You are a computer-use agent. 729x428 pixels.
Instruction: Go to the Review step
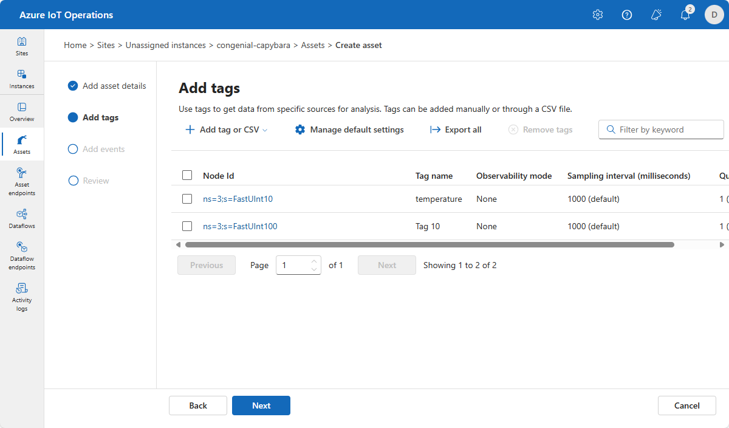[x=96, y=181]
